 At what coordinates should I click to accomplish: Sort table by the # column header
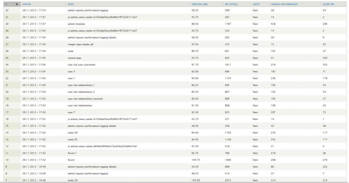6,4
